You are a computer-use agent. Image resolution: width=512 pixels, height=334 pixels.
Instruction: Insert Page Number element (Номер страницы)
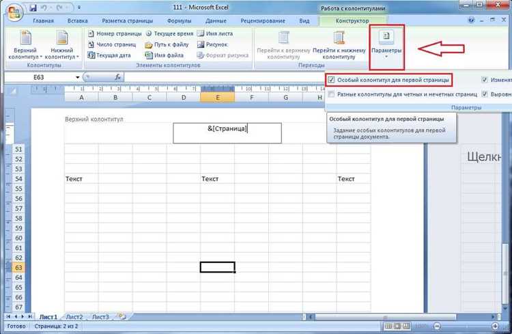115,33
